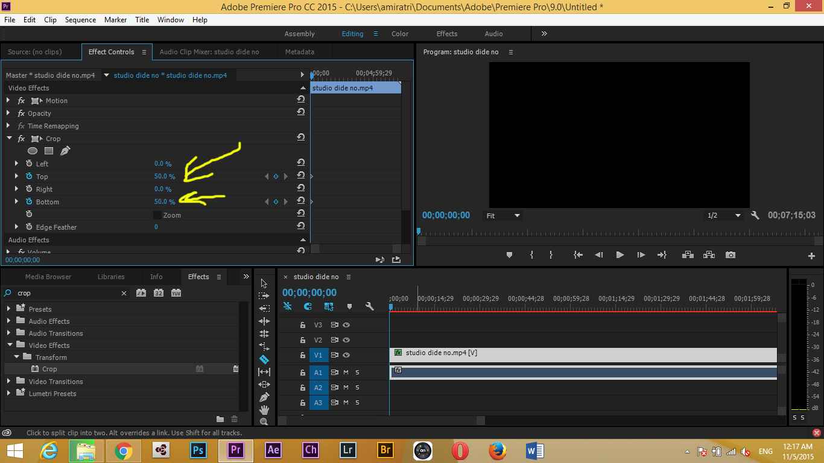Collapse the Video Effects folder

pyautogui.click(x=10, y=345)
